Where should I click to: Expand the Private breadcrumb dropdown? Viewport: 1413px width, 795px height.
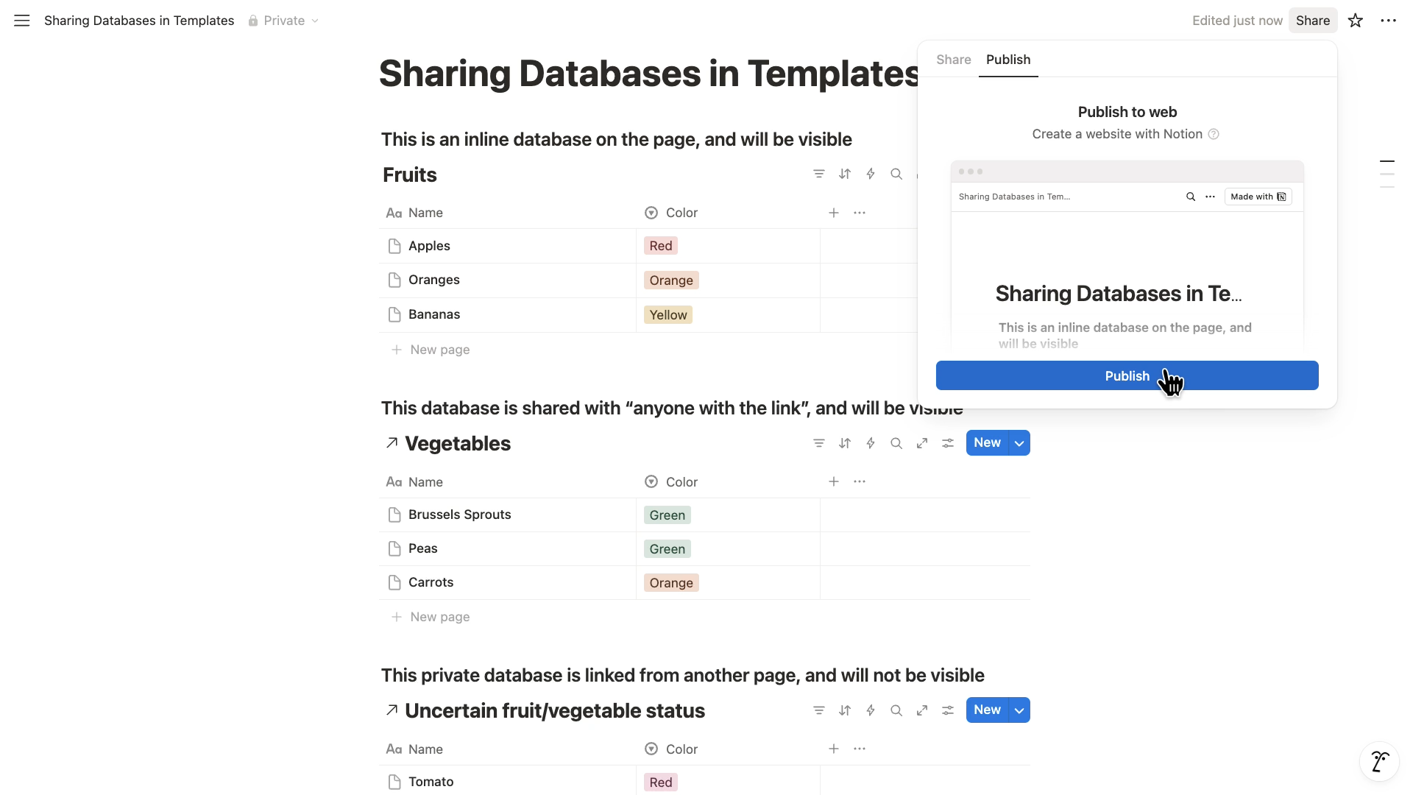coord(315,21)
